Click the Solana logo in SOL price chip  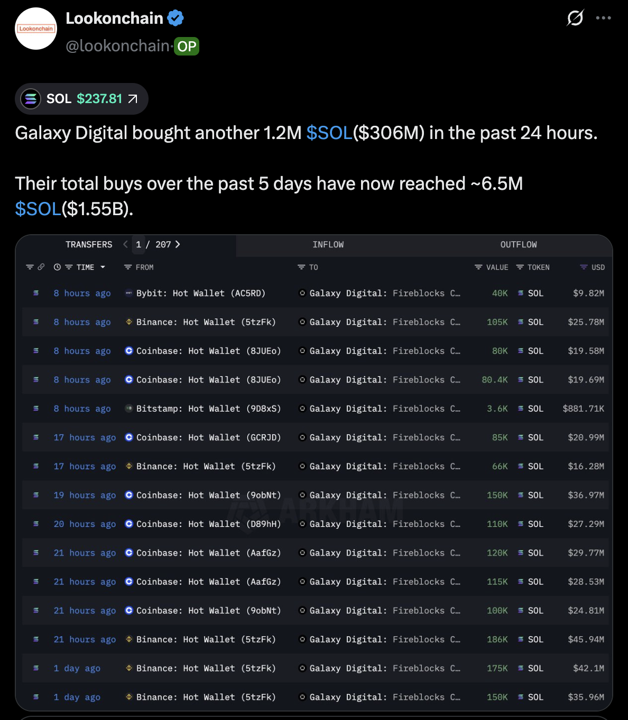[x=31, y=99]
